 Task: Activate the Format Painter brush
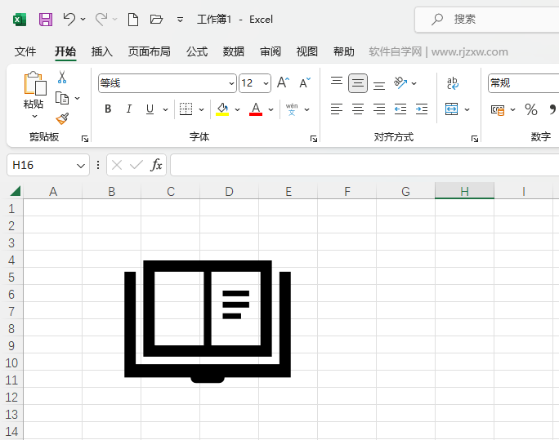(x=62, y=118)
